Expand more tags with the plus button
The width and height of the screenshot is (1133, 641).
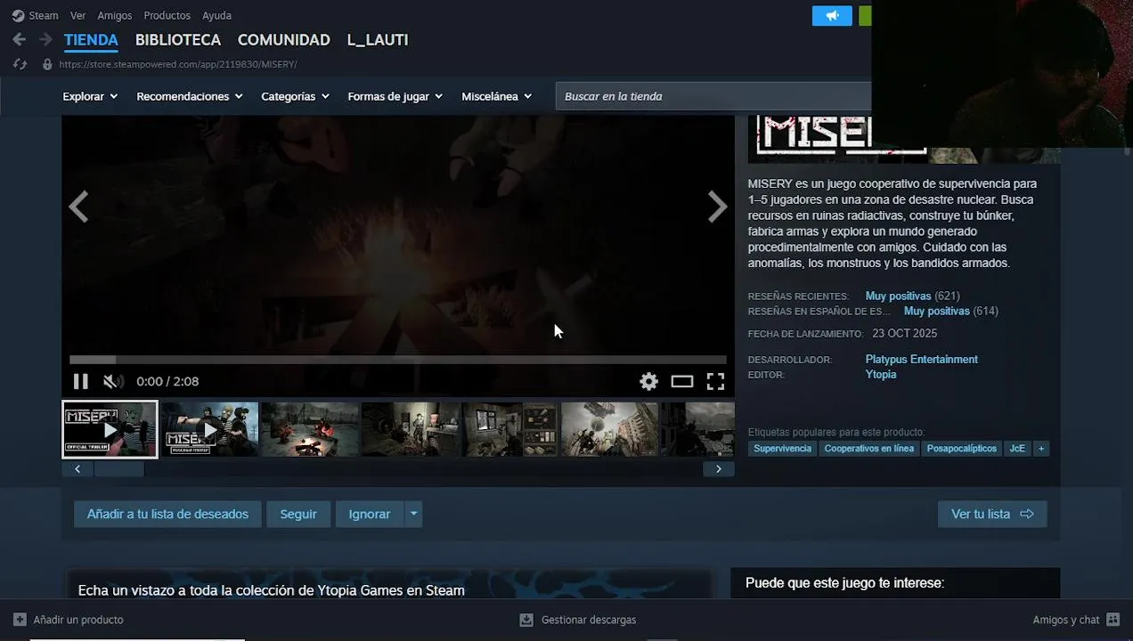[1040, 449]
